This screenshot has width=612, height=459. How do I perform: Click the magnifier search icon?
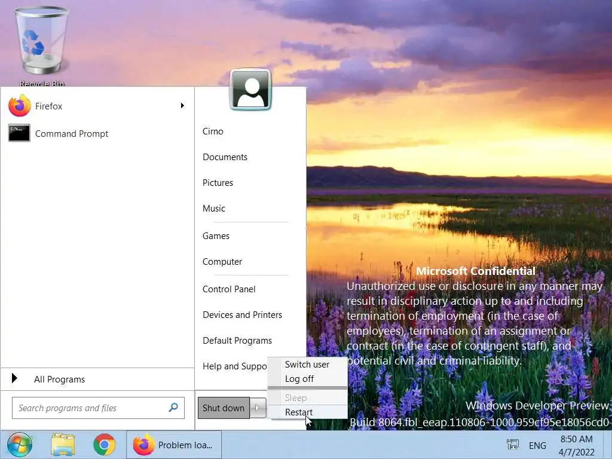pyautogui.click(x=173, y=408)
